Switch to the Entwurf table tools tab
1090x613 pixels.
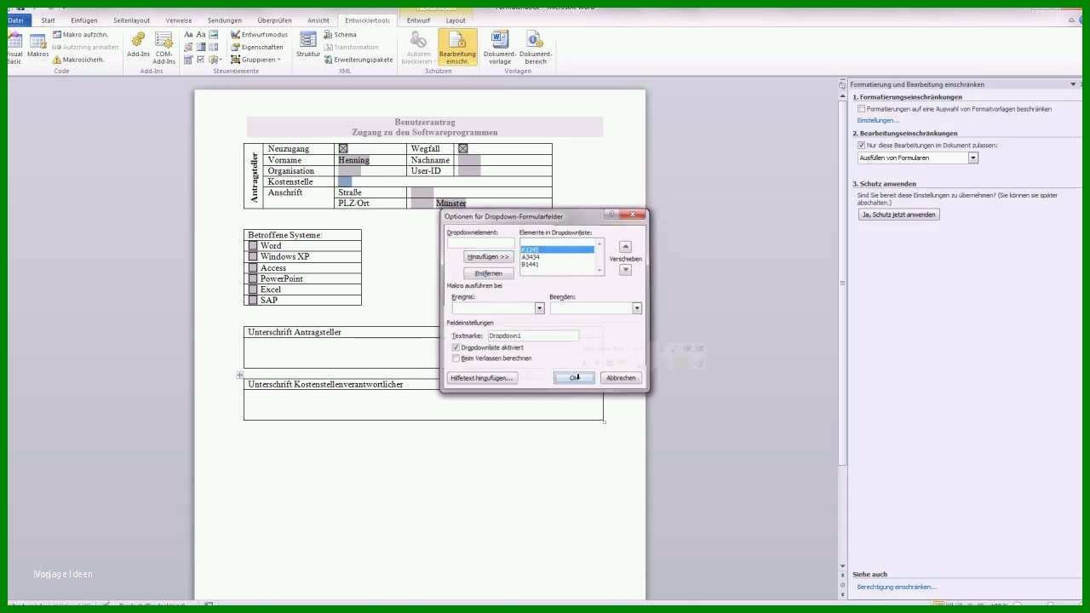pyautogui.click(x=418, y=20)
